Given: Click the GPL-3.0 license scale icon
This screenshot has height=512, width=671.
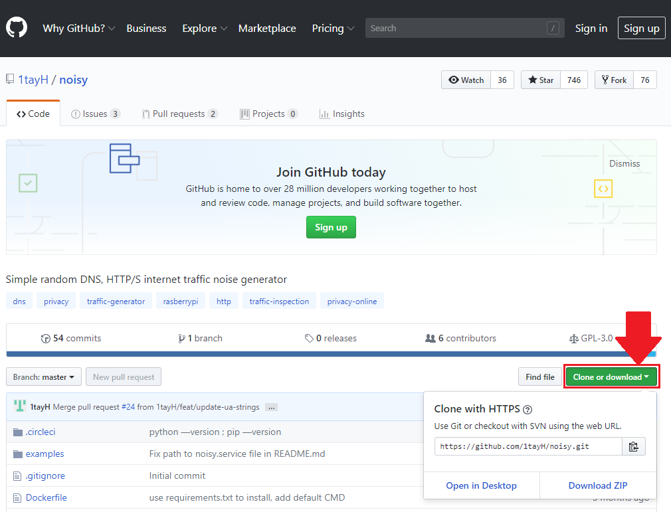Looking at the screenshot, I should (573, 339).
